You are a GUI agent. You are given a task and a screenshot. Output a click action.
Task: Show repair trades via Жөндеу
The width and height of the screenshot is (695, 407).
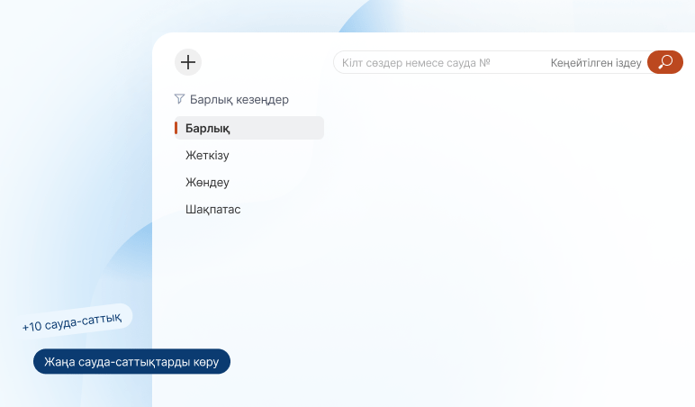click(x=207, y=182)
